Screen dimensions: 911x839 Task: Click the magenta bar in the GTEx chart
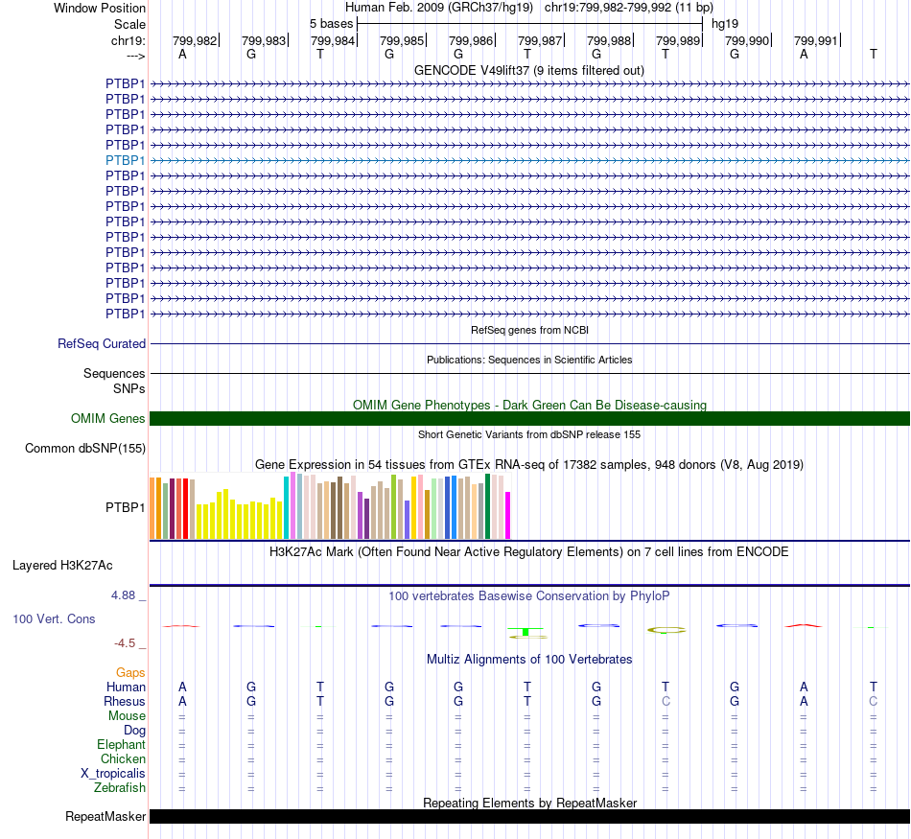tap(508, 516)
